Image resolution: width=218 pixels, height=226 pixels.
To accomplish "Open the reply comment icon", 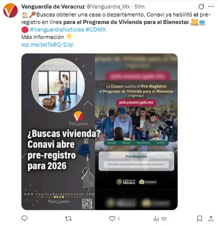I will tap(24, 218).
